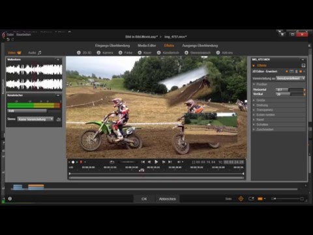Open the Stereo Voreinstellung dropdown
The height and width of the screenshot is (235, 313).
tap(36, 119)
